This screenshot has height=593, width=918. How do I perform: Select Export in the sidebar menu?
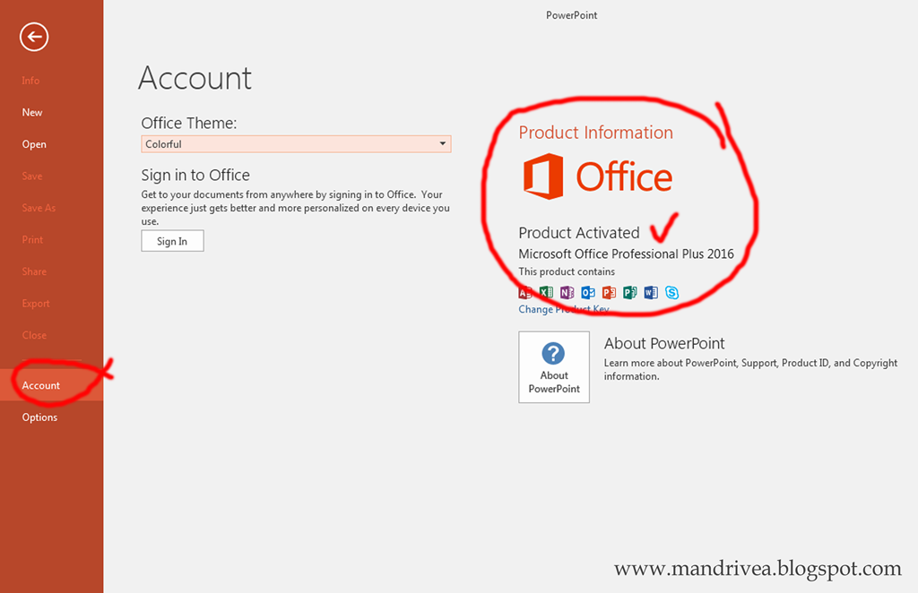36,304
